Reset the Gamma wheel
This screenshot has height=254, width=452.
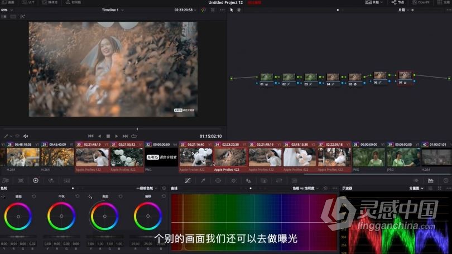77,197
